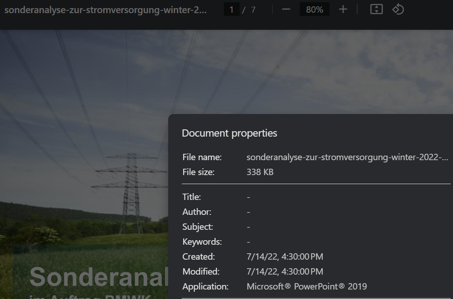Select the File name value text
The image size is (453, 299).
(347, 157)
